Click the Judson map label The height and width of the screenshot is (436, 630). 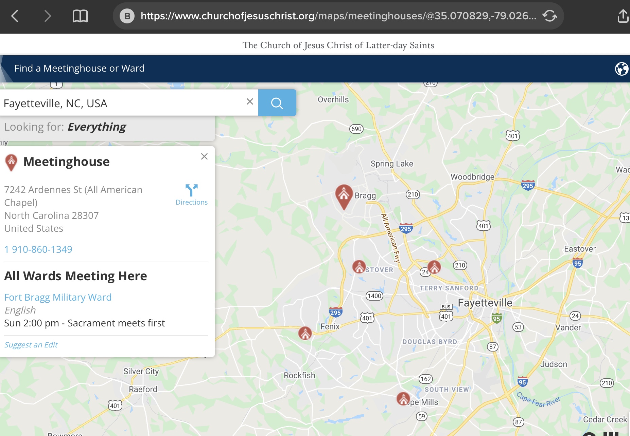pos(554,364)
